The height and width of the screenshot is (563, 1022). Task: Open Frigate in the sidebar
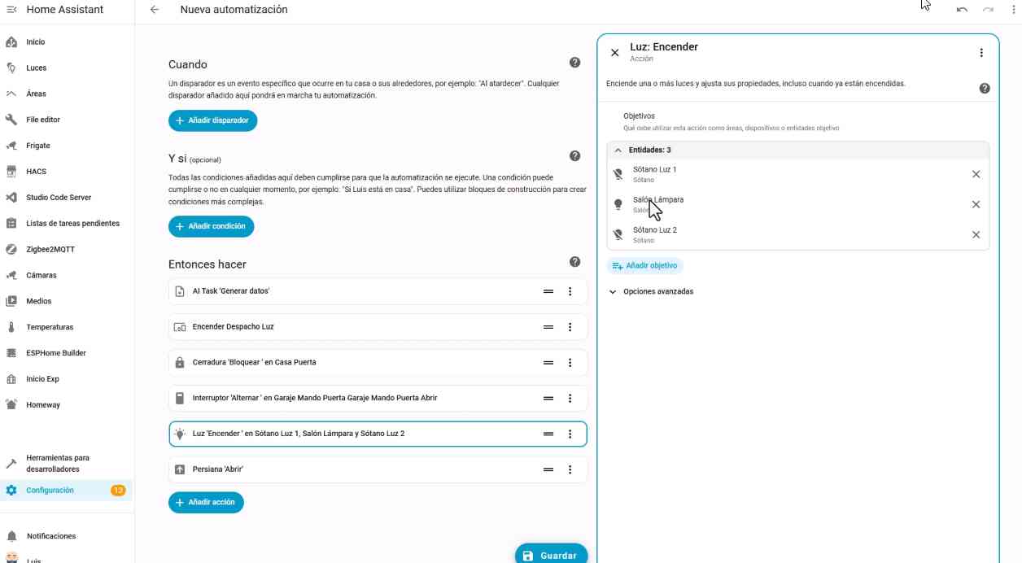[x=38, y=146]
